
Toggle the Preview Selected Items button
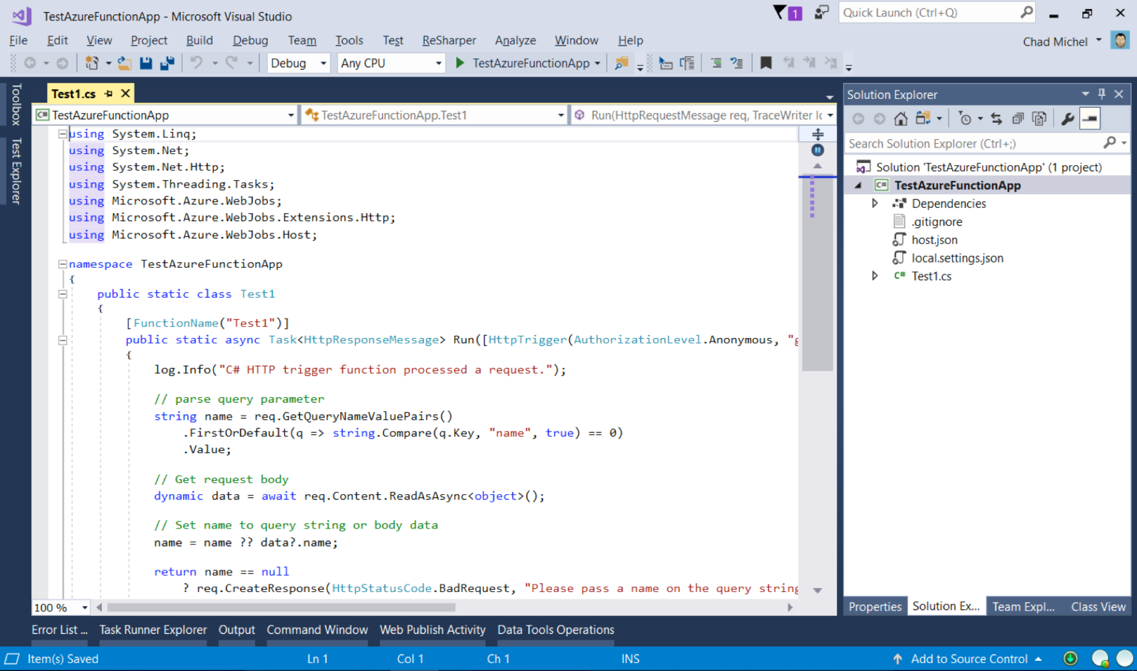point(1090,119)
